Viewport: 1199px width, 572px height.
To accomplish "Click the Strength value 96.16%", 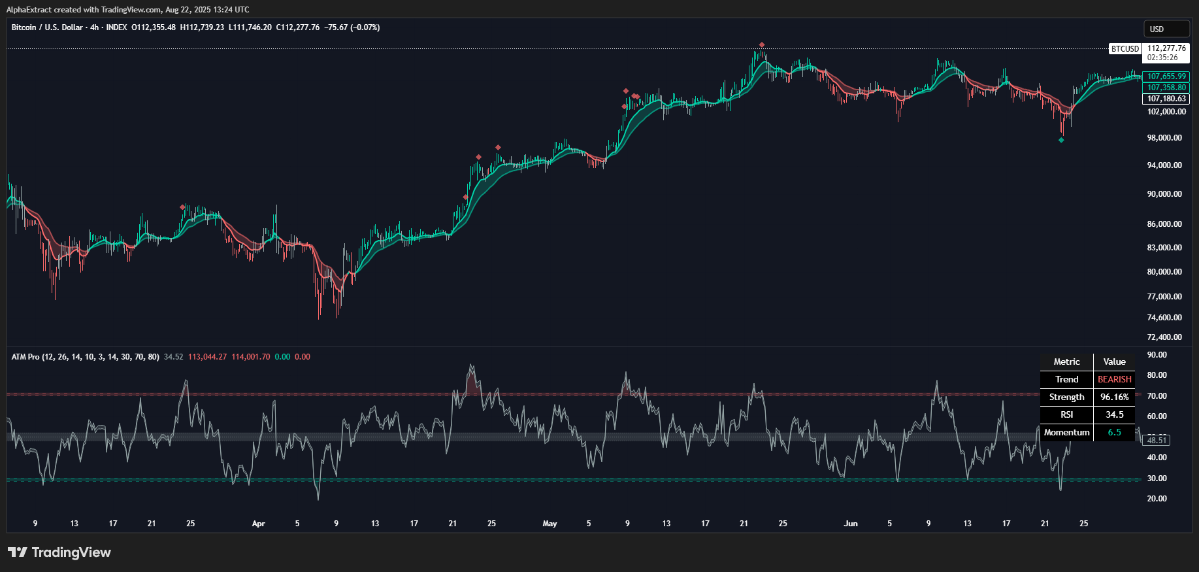I will (1114, 397).
